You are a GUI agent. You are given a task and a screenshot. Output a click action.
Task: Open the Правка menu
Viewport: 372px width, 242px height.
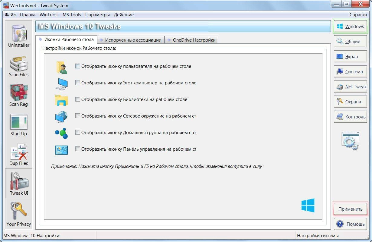pos(28,14)
